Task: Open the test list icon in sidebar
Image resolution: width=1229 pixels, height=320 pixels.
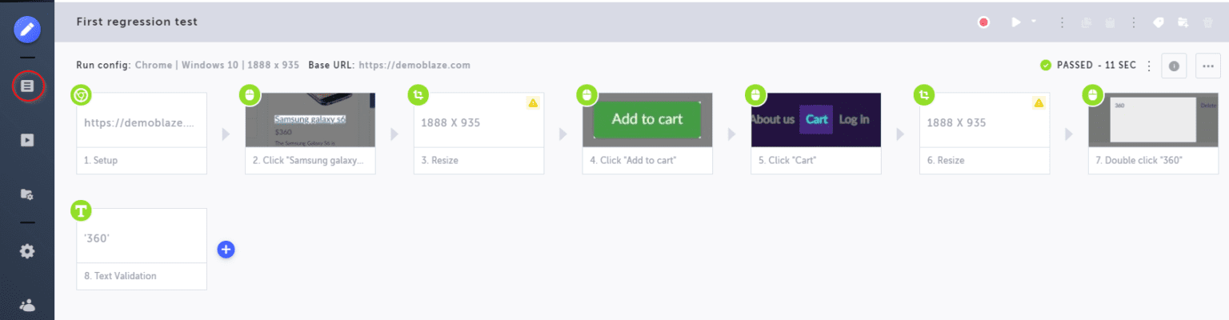Action: pyautogui.click(x=27, y=85)
